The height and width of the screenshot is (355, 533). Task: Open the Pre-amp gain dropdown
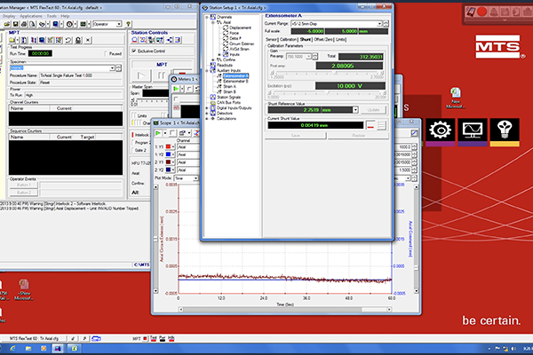[308, 57]
